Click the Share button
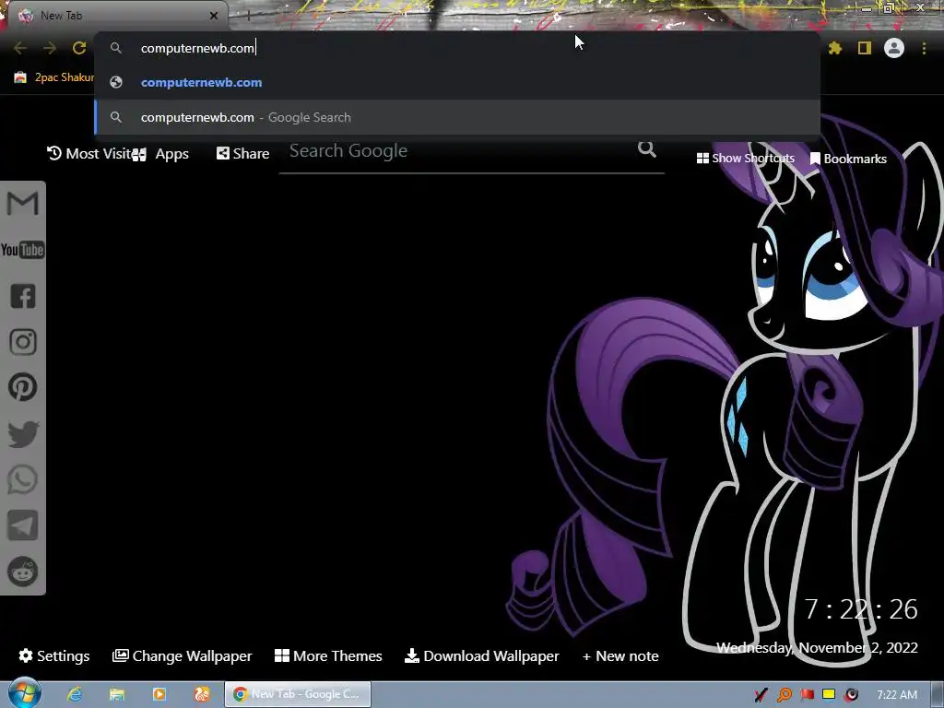Screen dimensions: 944x708 [x=242, y=154]
